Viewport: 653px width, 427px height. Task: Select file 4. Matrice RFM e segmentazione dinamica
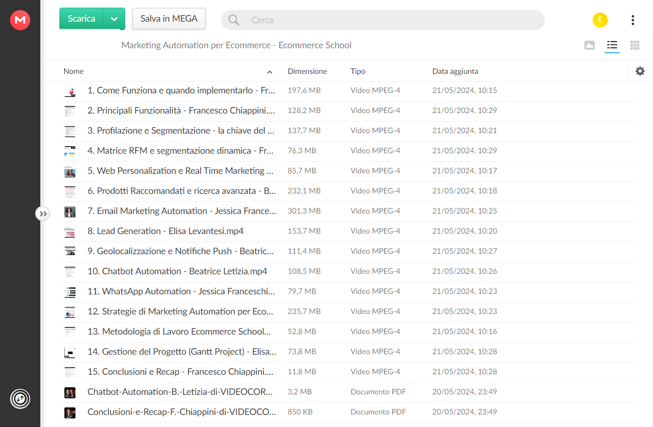coord(348,151)
